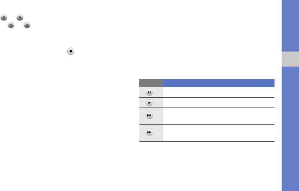Screen dimensions: 299x191
Task: Click the top-row left arrow button
Action: click(x=4, y=18)
